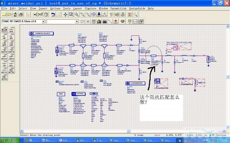230x143 pixels.
Task: Push into hierarchy with the down-arrow icon
Action: tap(99, 15)
